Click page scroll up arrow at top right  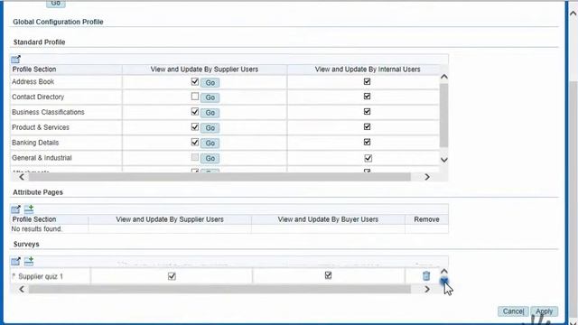(573, 14)
